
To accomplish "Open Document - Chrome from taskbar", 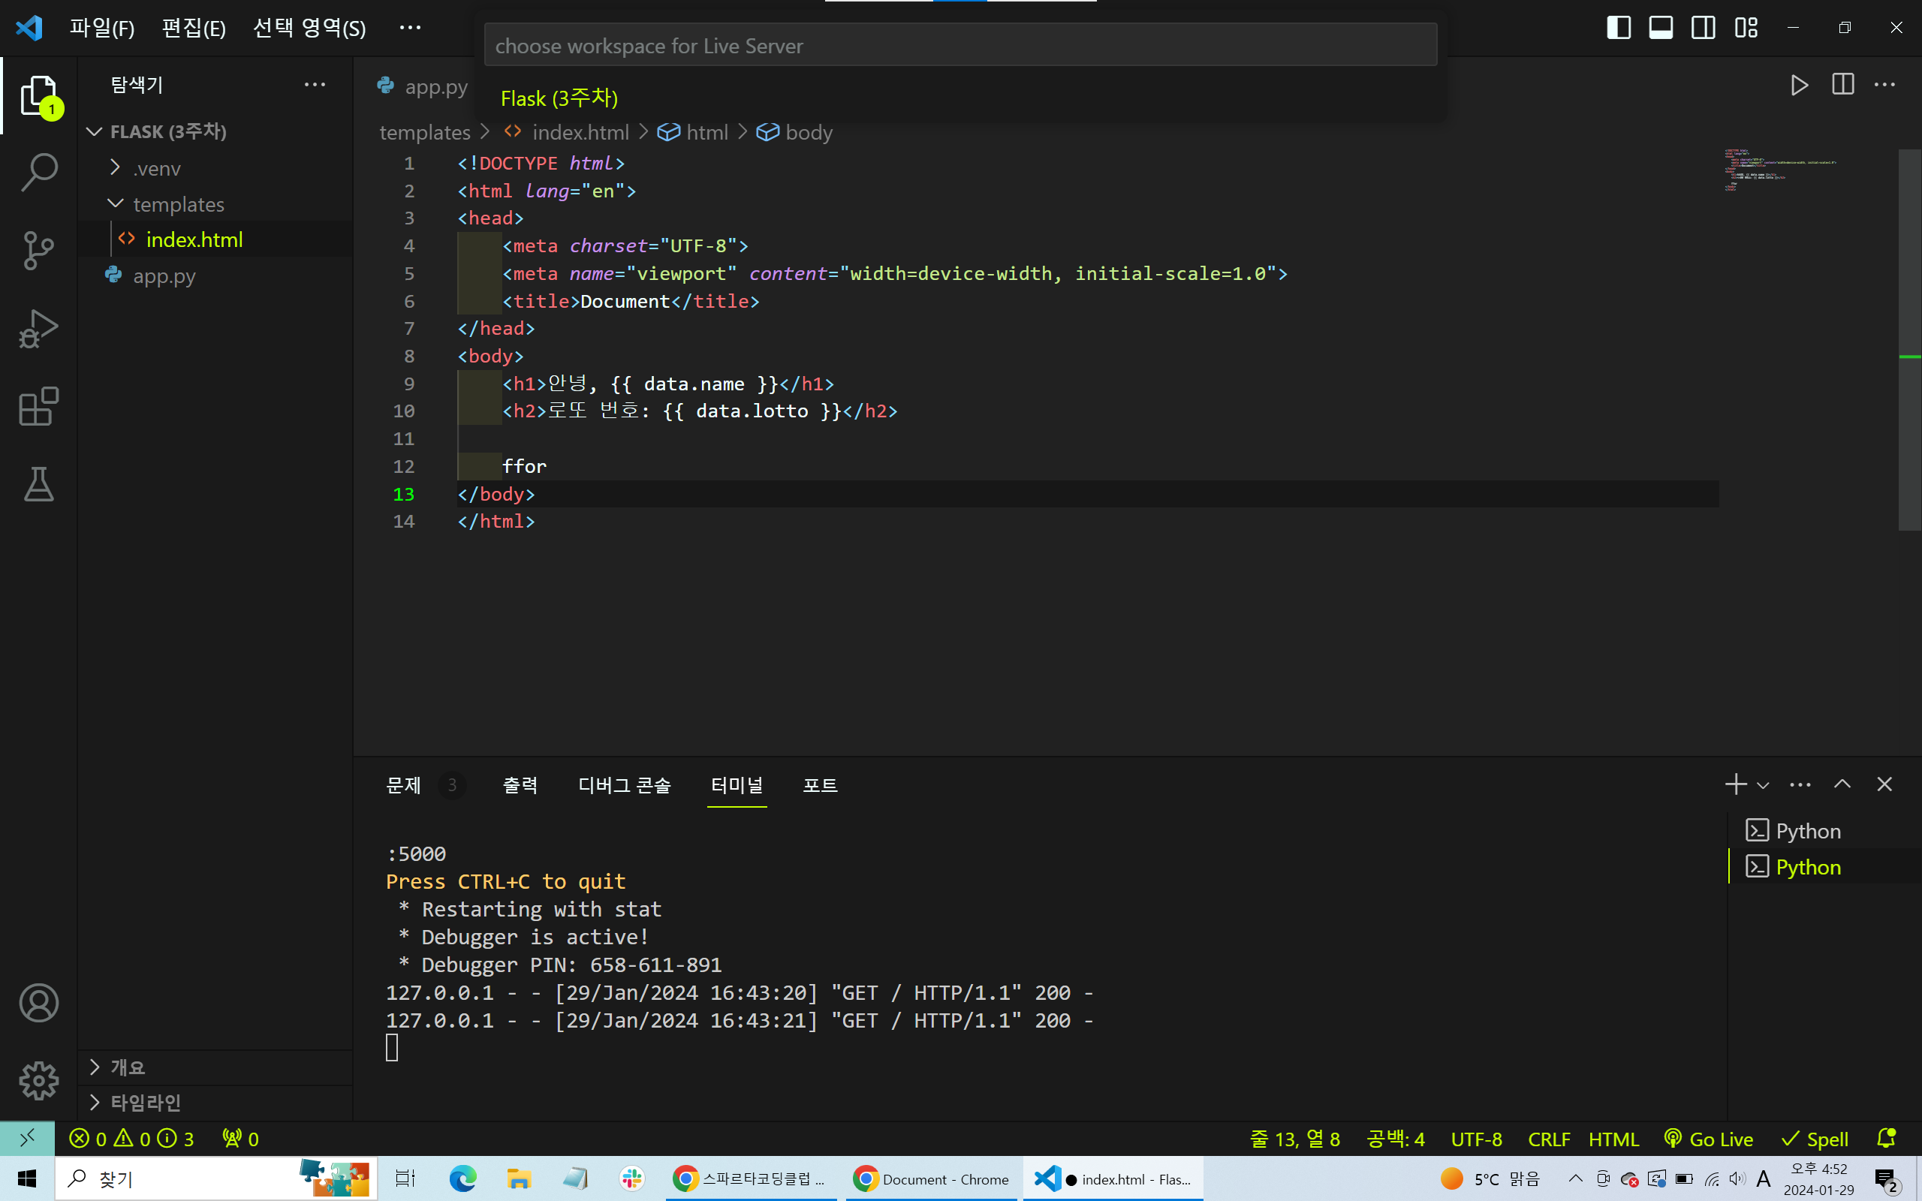I will (931, 1178).
